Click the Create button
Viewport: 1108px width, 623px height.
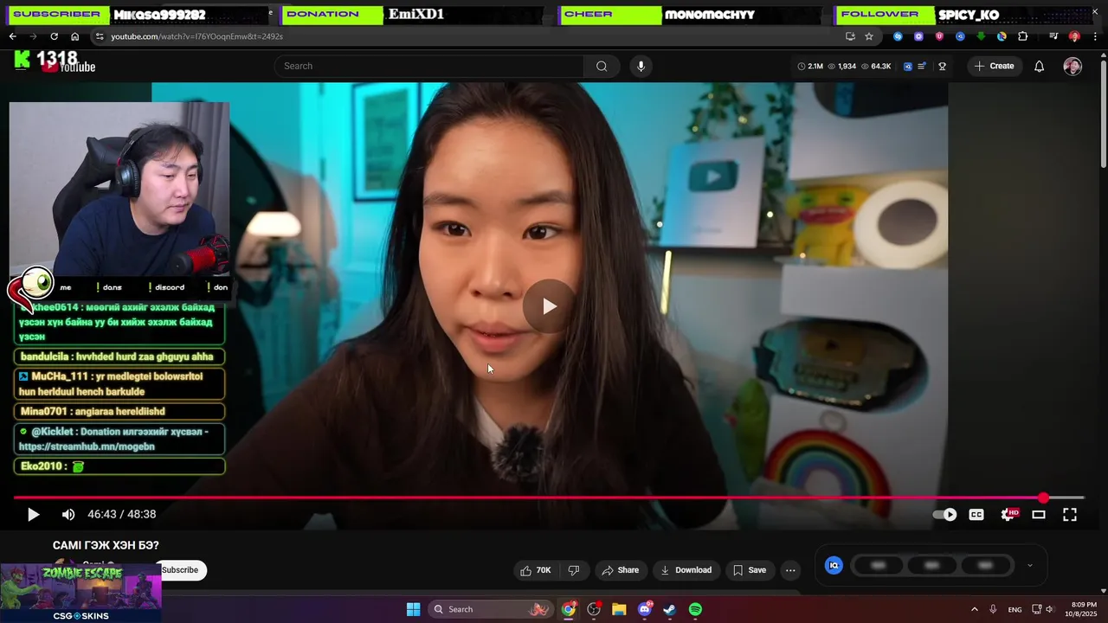994,66
